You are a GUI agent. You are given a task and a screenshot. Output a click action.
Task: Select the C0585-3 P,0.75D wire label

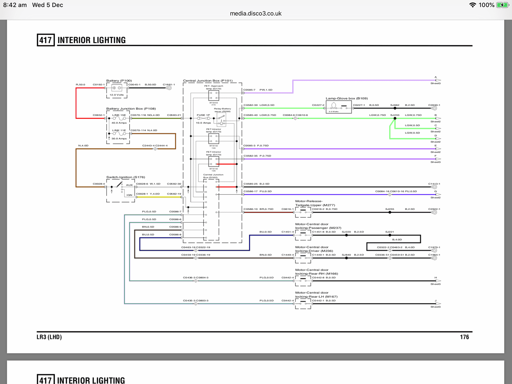(x=256, y=146)
